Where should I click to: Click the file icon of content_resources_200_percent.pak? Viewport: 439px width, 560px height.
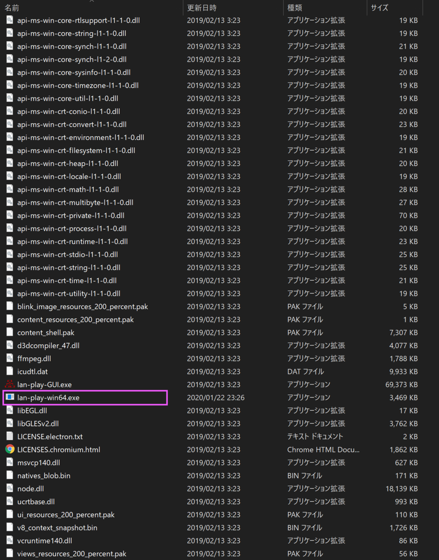pyautogui.click(x=10, y=319)
